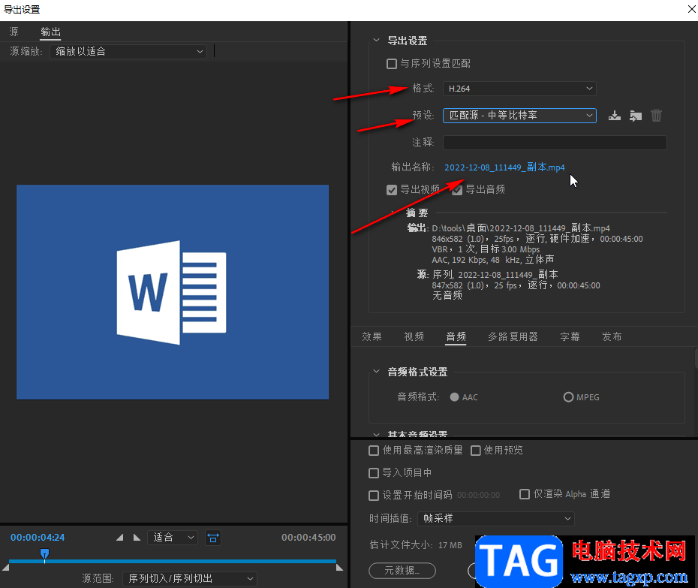
Task: Close the export settings dialog
Action: pos(691,9)
